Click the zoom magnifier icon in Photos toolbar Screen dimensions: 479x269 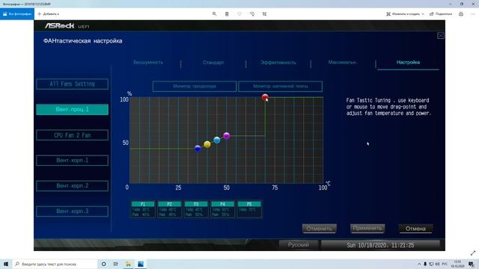215,14
